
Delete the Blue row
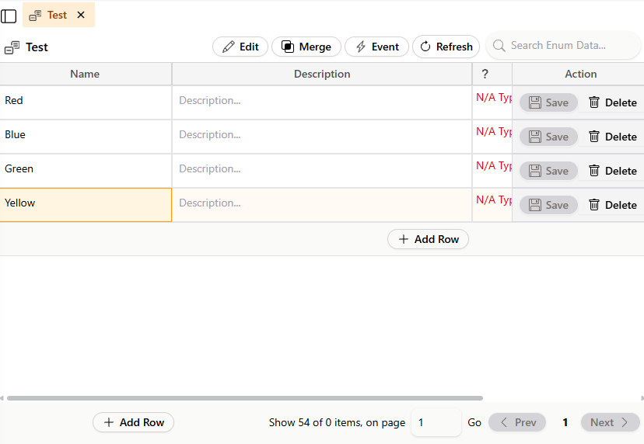[x=613, y=137]
